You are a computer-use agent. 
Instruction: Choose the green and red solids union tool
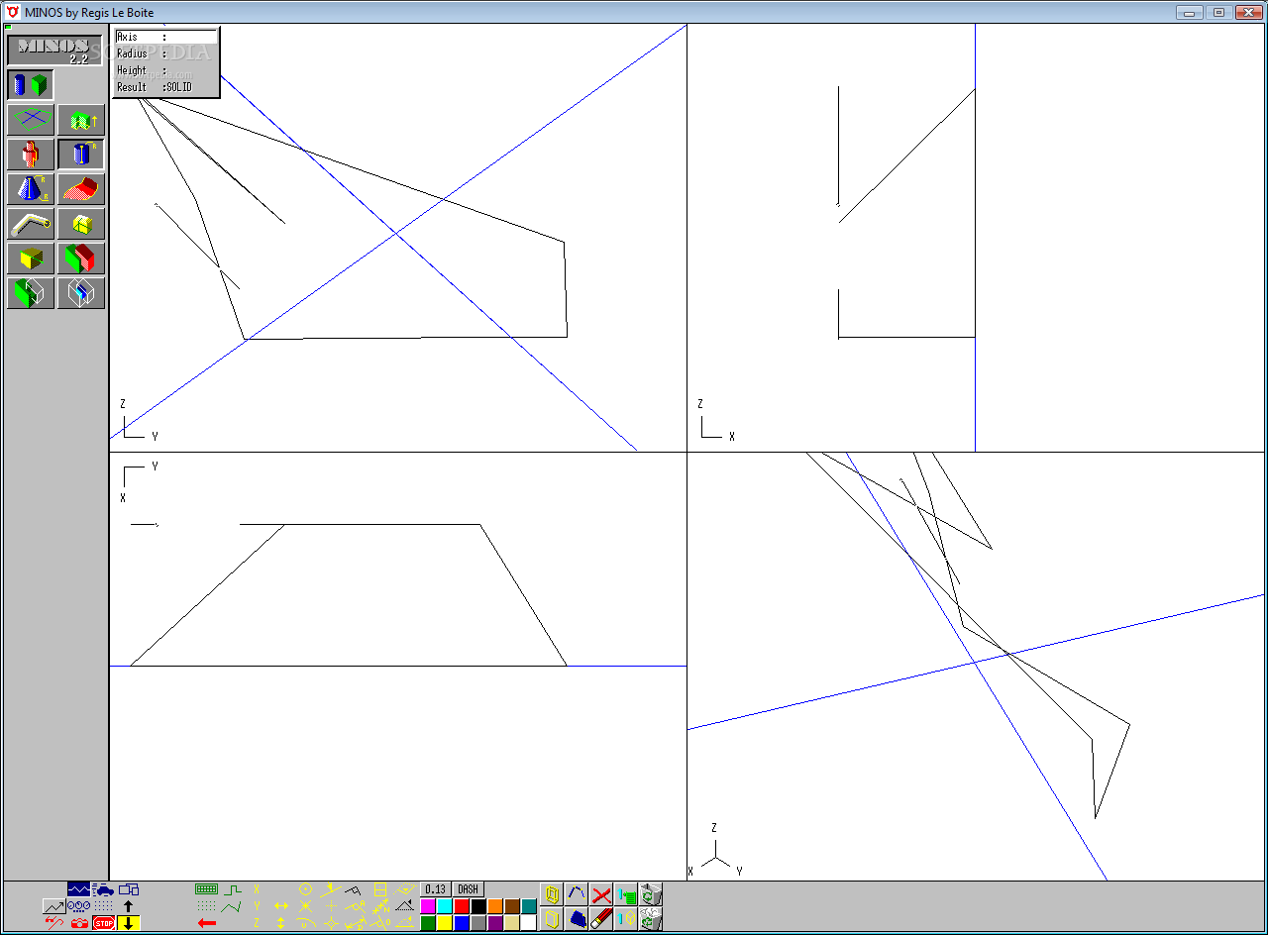point(81,259)
